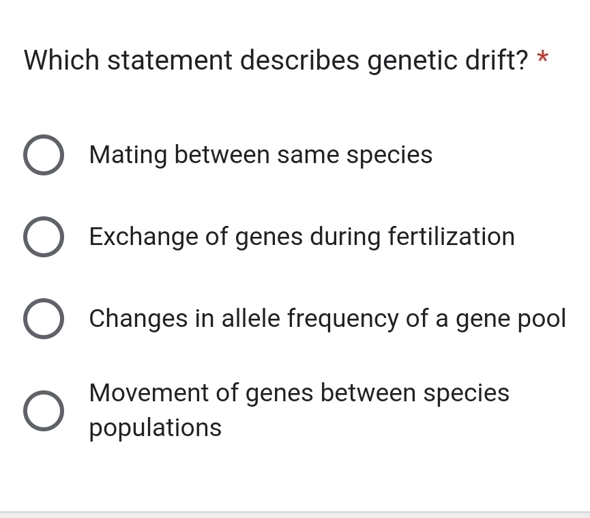The height and width of the screenshot is (518, 590).
Task: Click the whitespace above the question
Action: coord(295,20)
